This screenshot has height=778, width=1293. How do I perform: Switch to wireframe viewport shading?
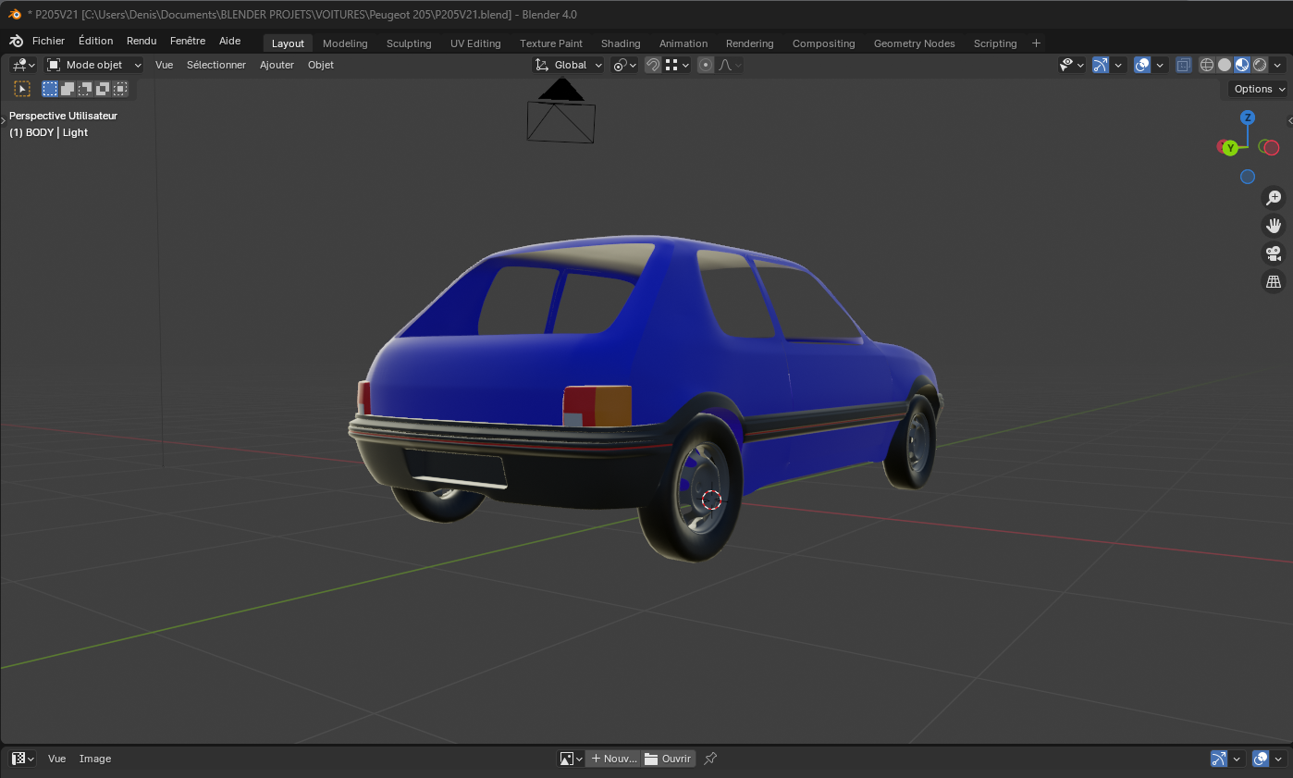[1207, 65]
